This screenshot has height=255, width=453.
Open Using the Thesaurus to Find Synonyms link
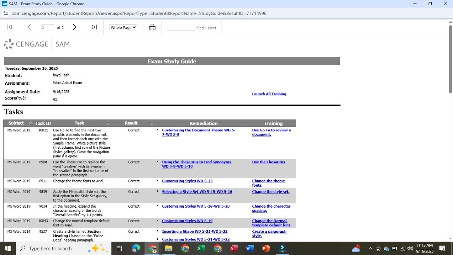(197, 164)
